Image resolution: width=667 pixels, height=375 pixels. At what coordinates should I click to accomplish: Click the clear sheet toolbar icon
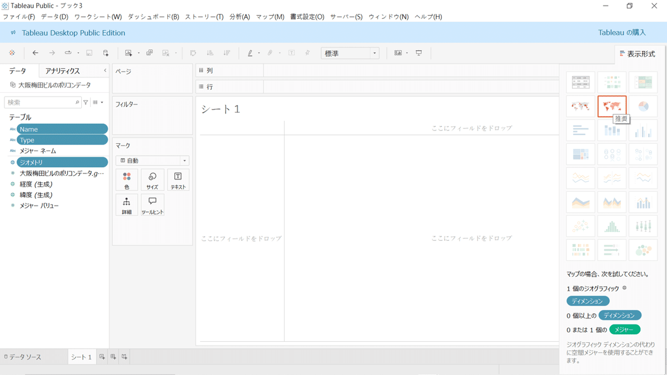166,53
